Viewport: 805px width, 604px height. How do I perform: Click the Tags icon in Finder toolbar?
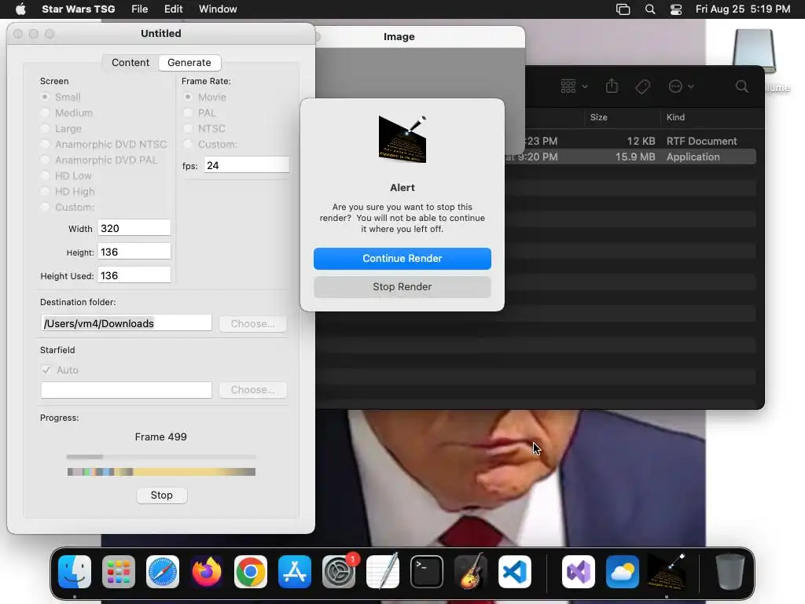643,87
